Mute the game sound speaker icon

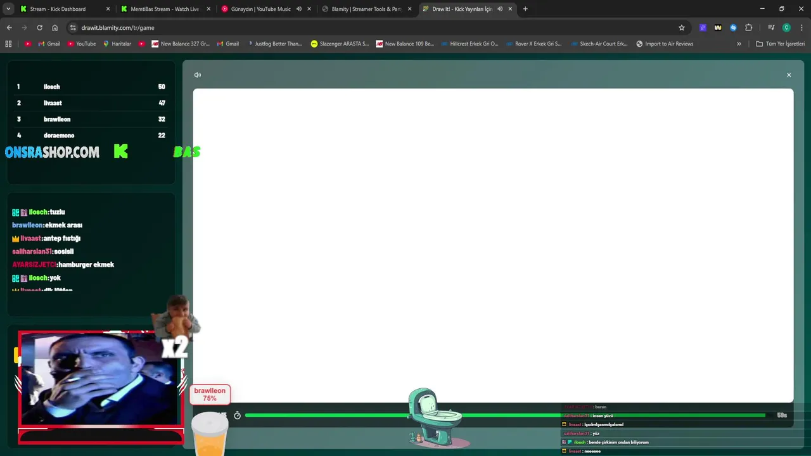[x=198, y=75]
